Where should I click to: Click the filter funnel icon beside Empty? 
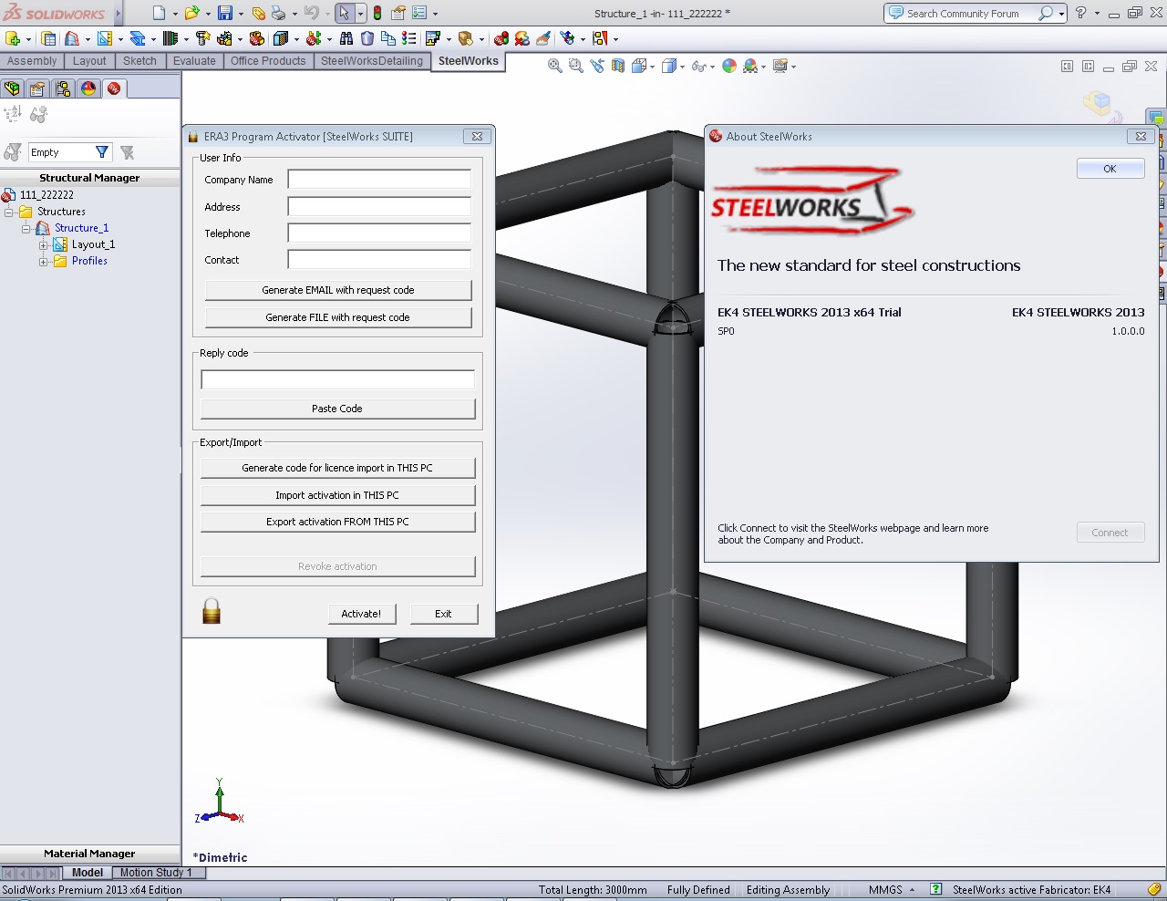click(x=102, y=152)
